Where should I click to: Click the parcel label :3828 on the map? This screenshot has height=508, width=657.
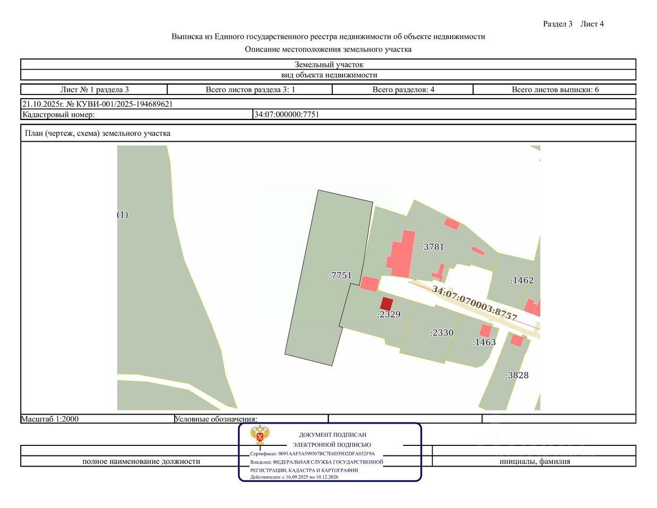pos(516,375)
